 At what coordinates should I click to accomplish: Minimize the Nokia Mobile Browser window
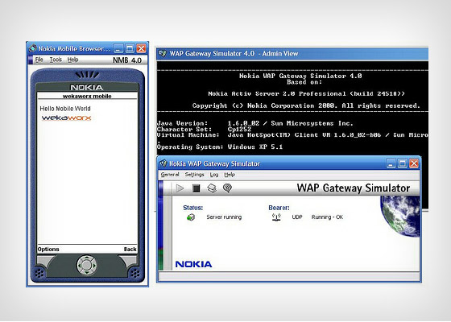click(x=118, y=48)
